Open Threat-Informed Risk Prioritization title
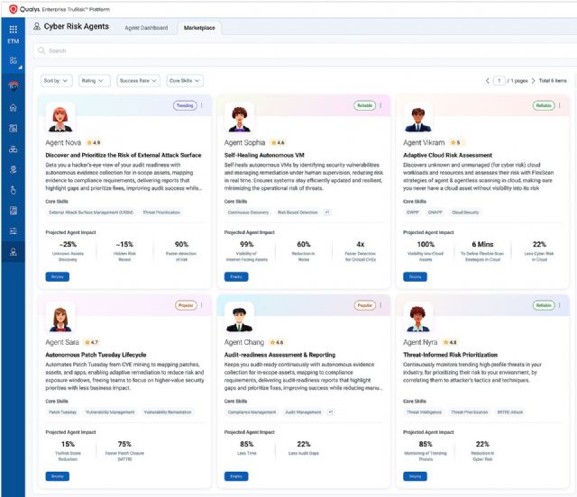Viewport: 577px width, 497px height. point(450,355)
